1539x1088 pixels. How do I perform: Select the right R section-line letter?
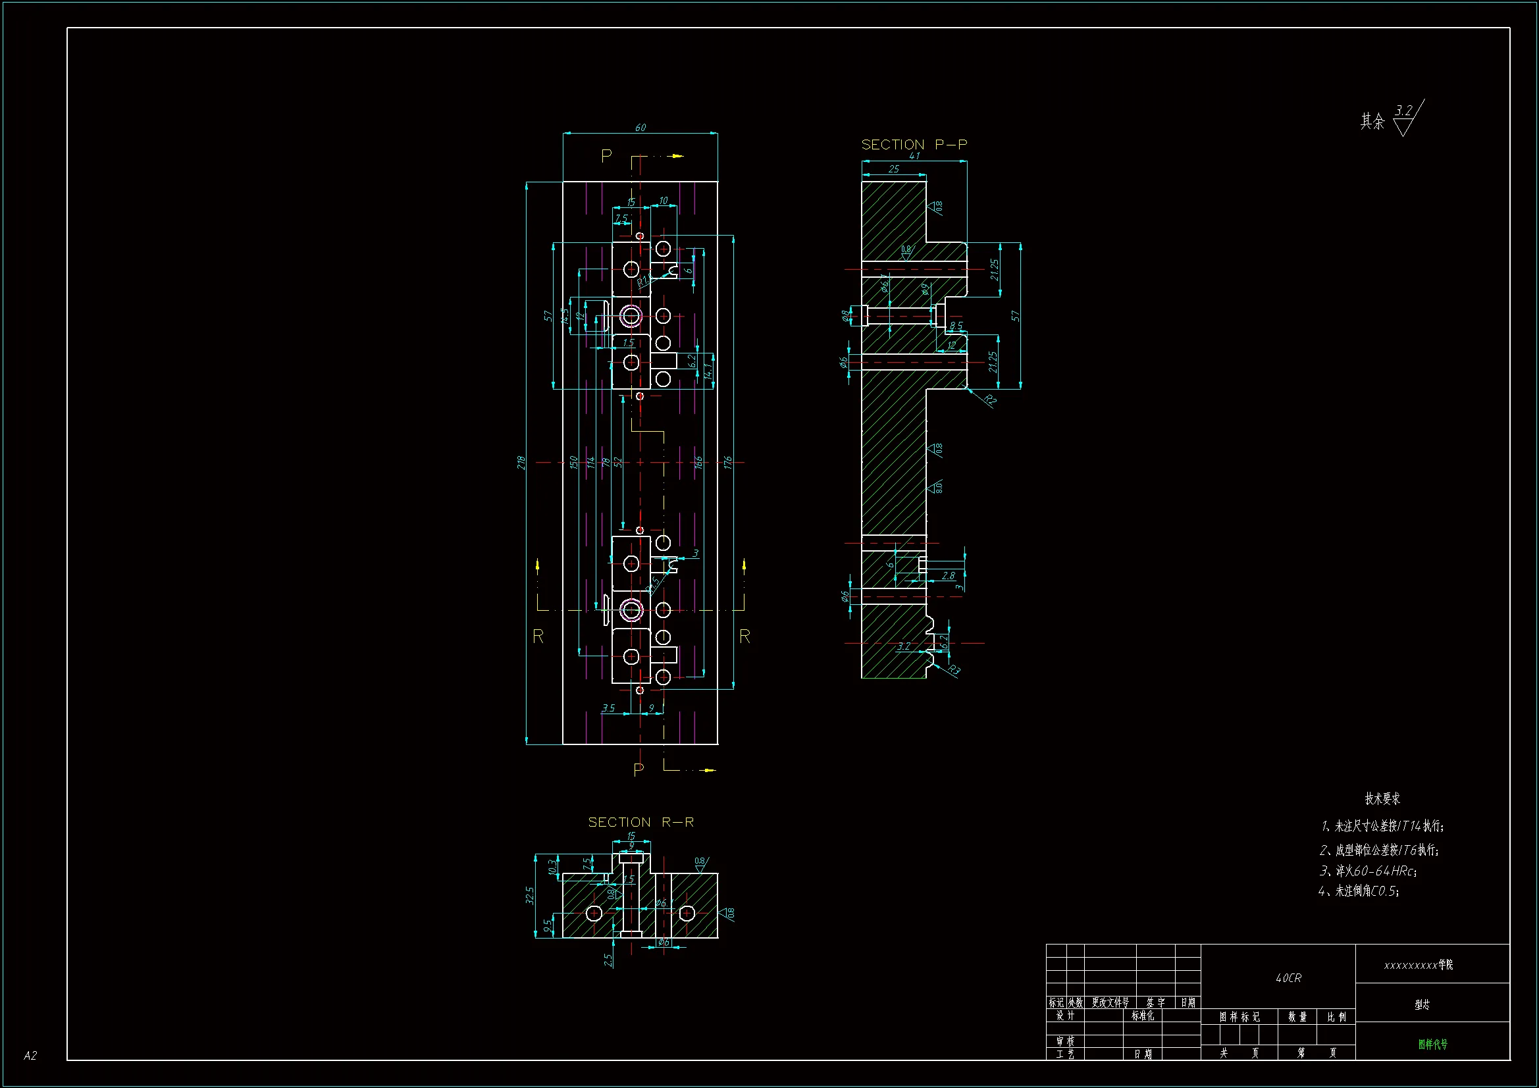click(x=744, y=636)
